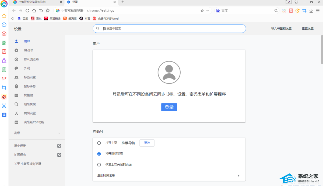Open the 百度 bookmark
323x186 pixels.
coord(23,19)
